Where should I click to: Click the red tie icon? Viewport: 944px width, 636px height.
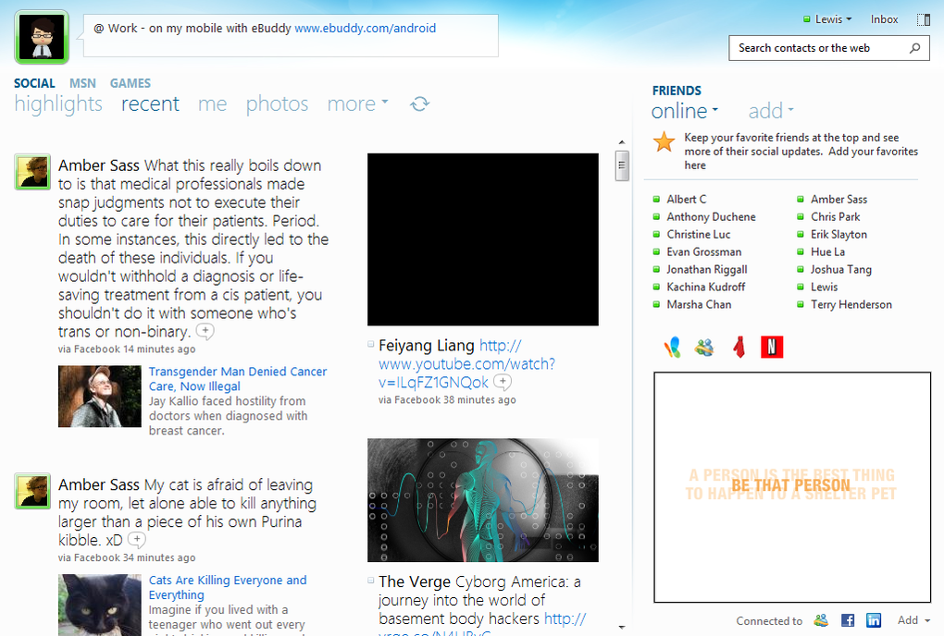point(739,348)
